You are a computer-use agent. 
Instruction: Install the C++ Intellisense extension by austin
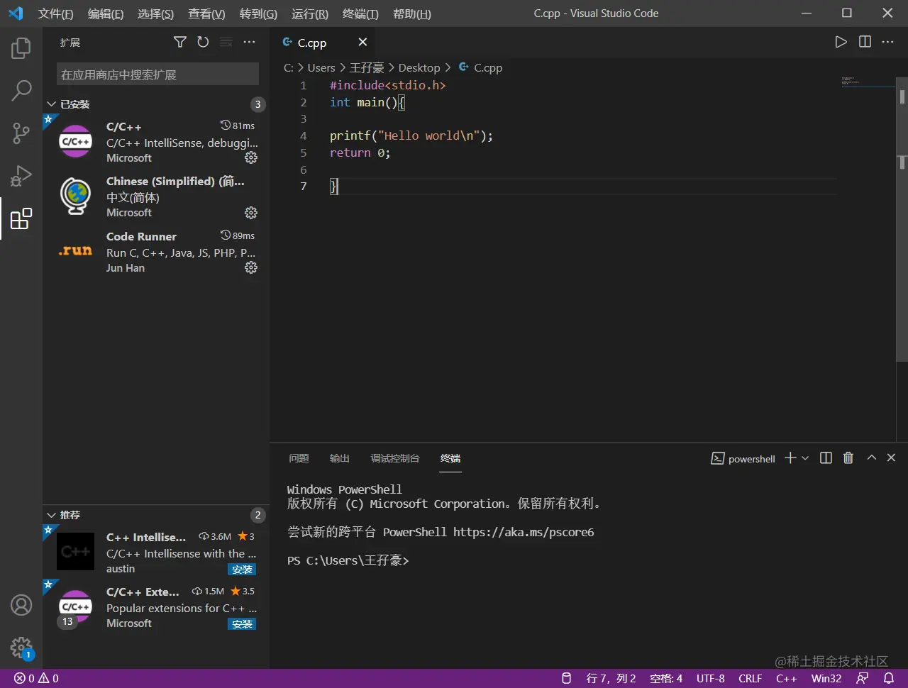[242, 570]
